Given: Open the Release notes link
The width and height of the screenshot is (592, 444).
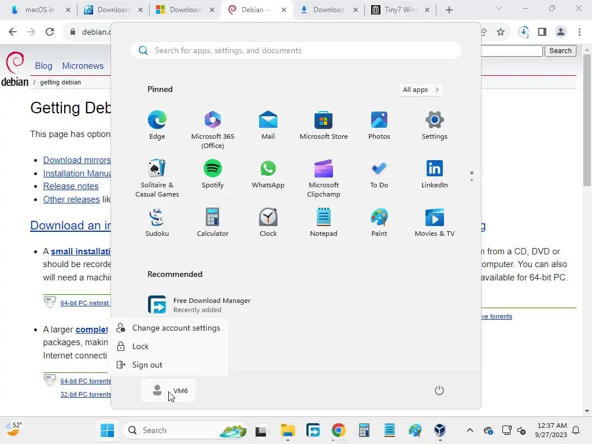Looking at the screenshot, I should [71, 186].
